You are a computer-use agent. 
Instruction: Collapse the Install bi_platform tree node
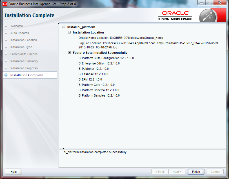(64, 27)
